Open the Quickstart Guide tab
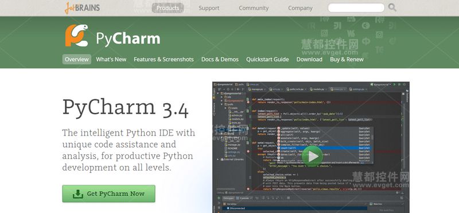Image resolution: width=459 pixels, height=213 pixels. pyautogui.click(x=267, y=59)
